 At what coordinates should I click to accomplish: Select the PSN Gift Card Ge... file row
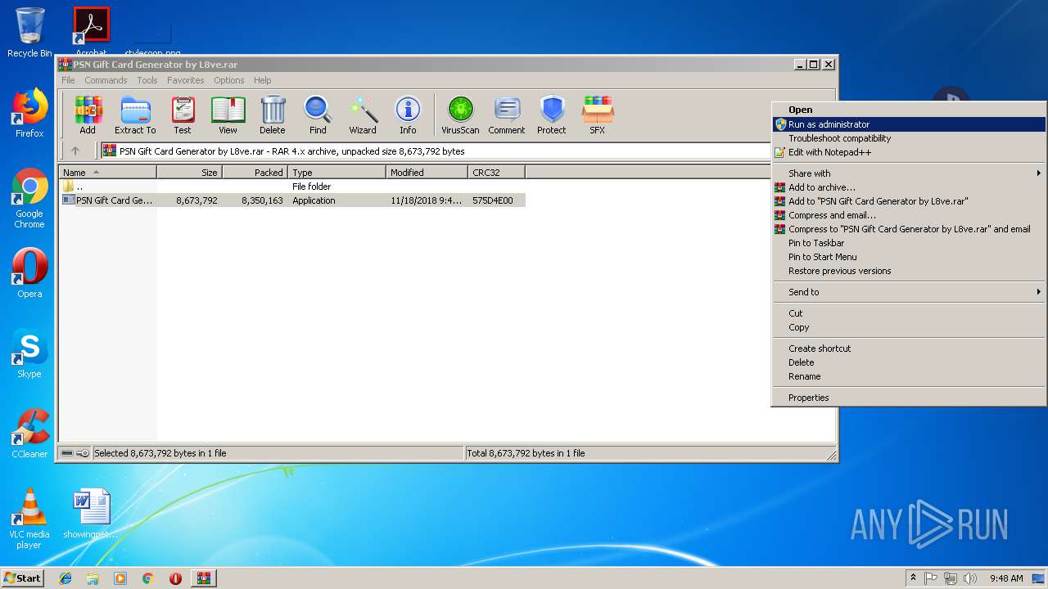[x=292, y=200]
